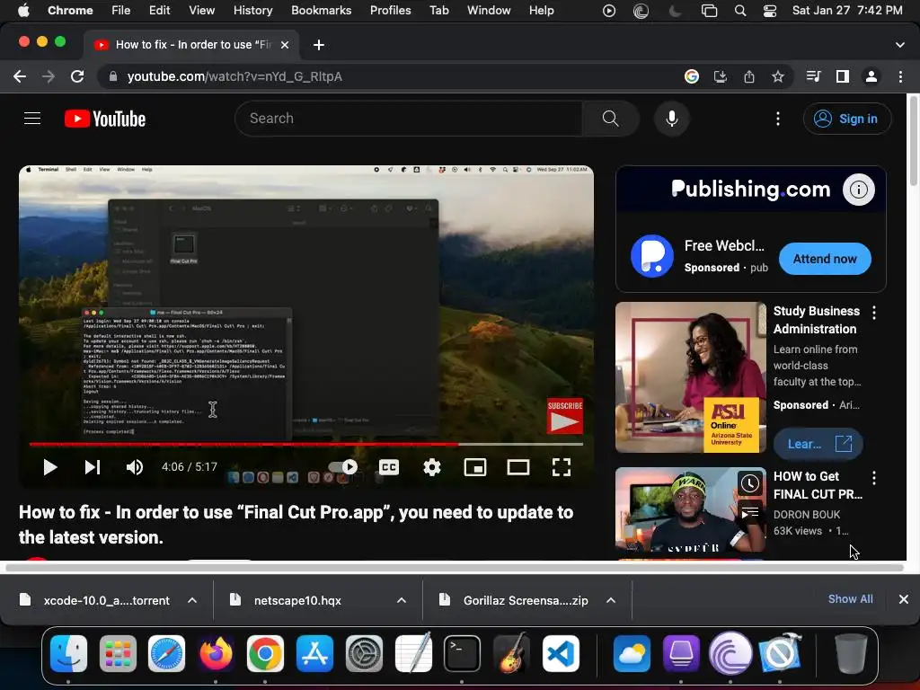Click the Google icon in address bar

(692, 76)
